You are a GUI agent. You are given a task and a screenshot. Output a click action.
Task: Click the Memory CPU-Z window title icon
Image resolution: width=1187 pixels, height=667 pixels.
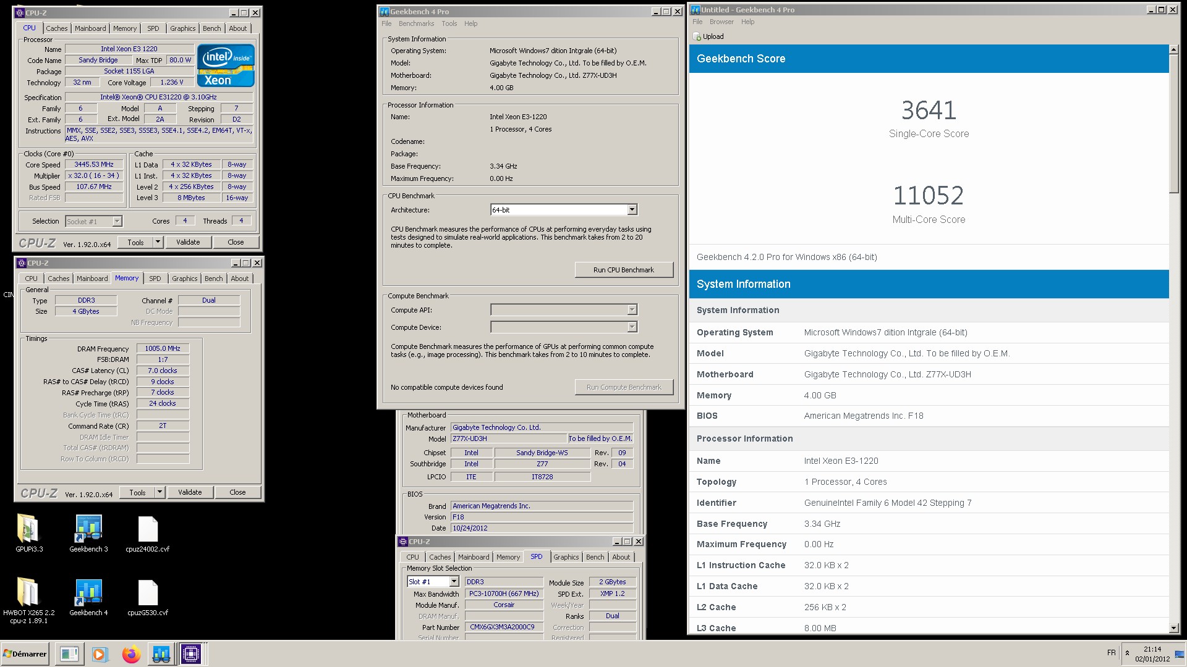point(22,263)
